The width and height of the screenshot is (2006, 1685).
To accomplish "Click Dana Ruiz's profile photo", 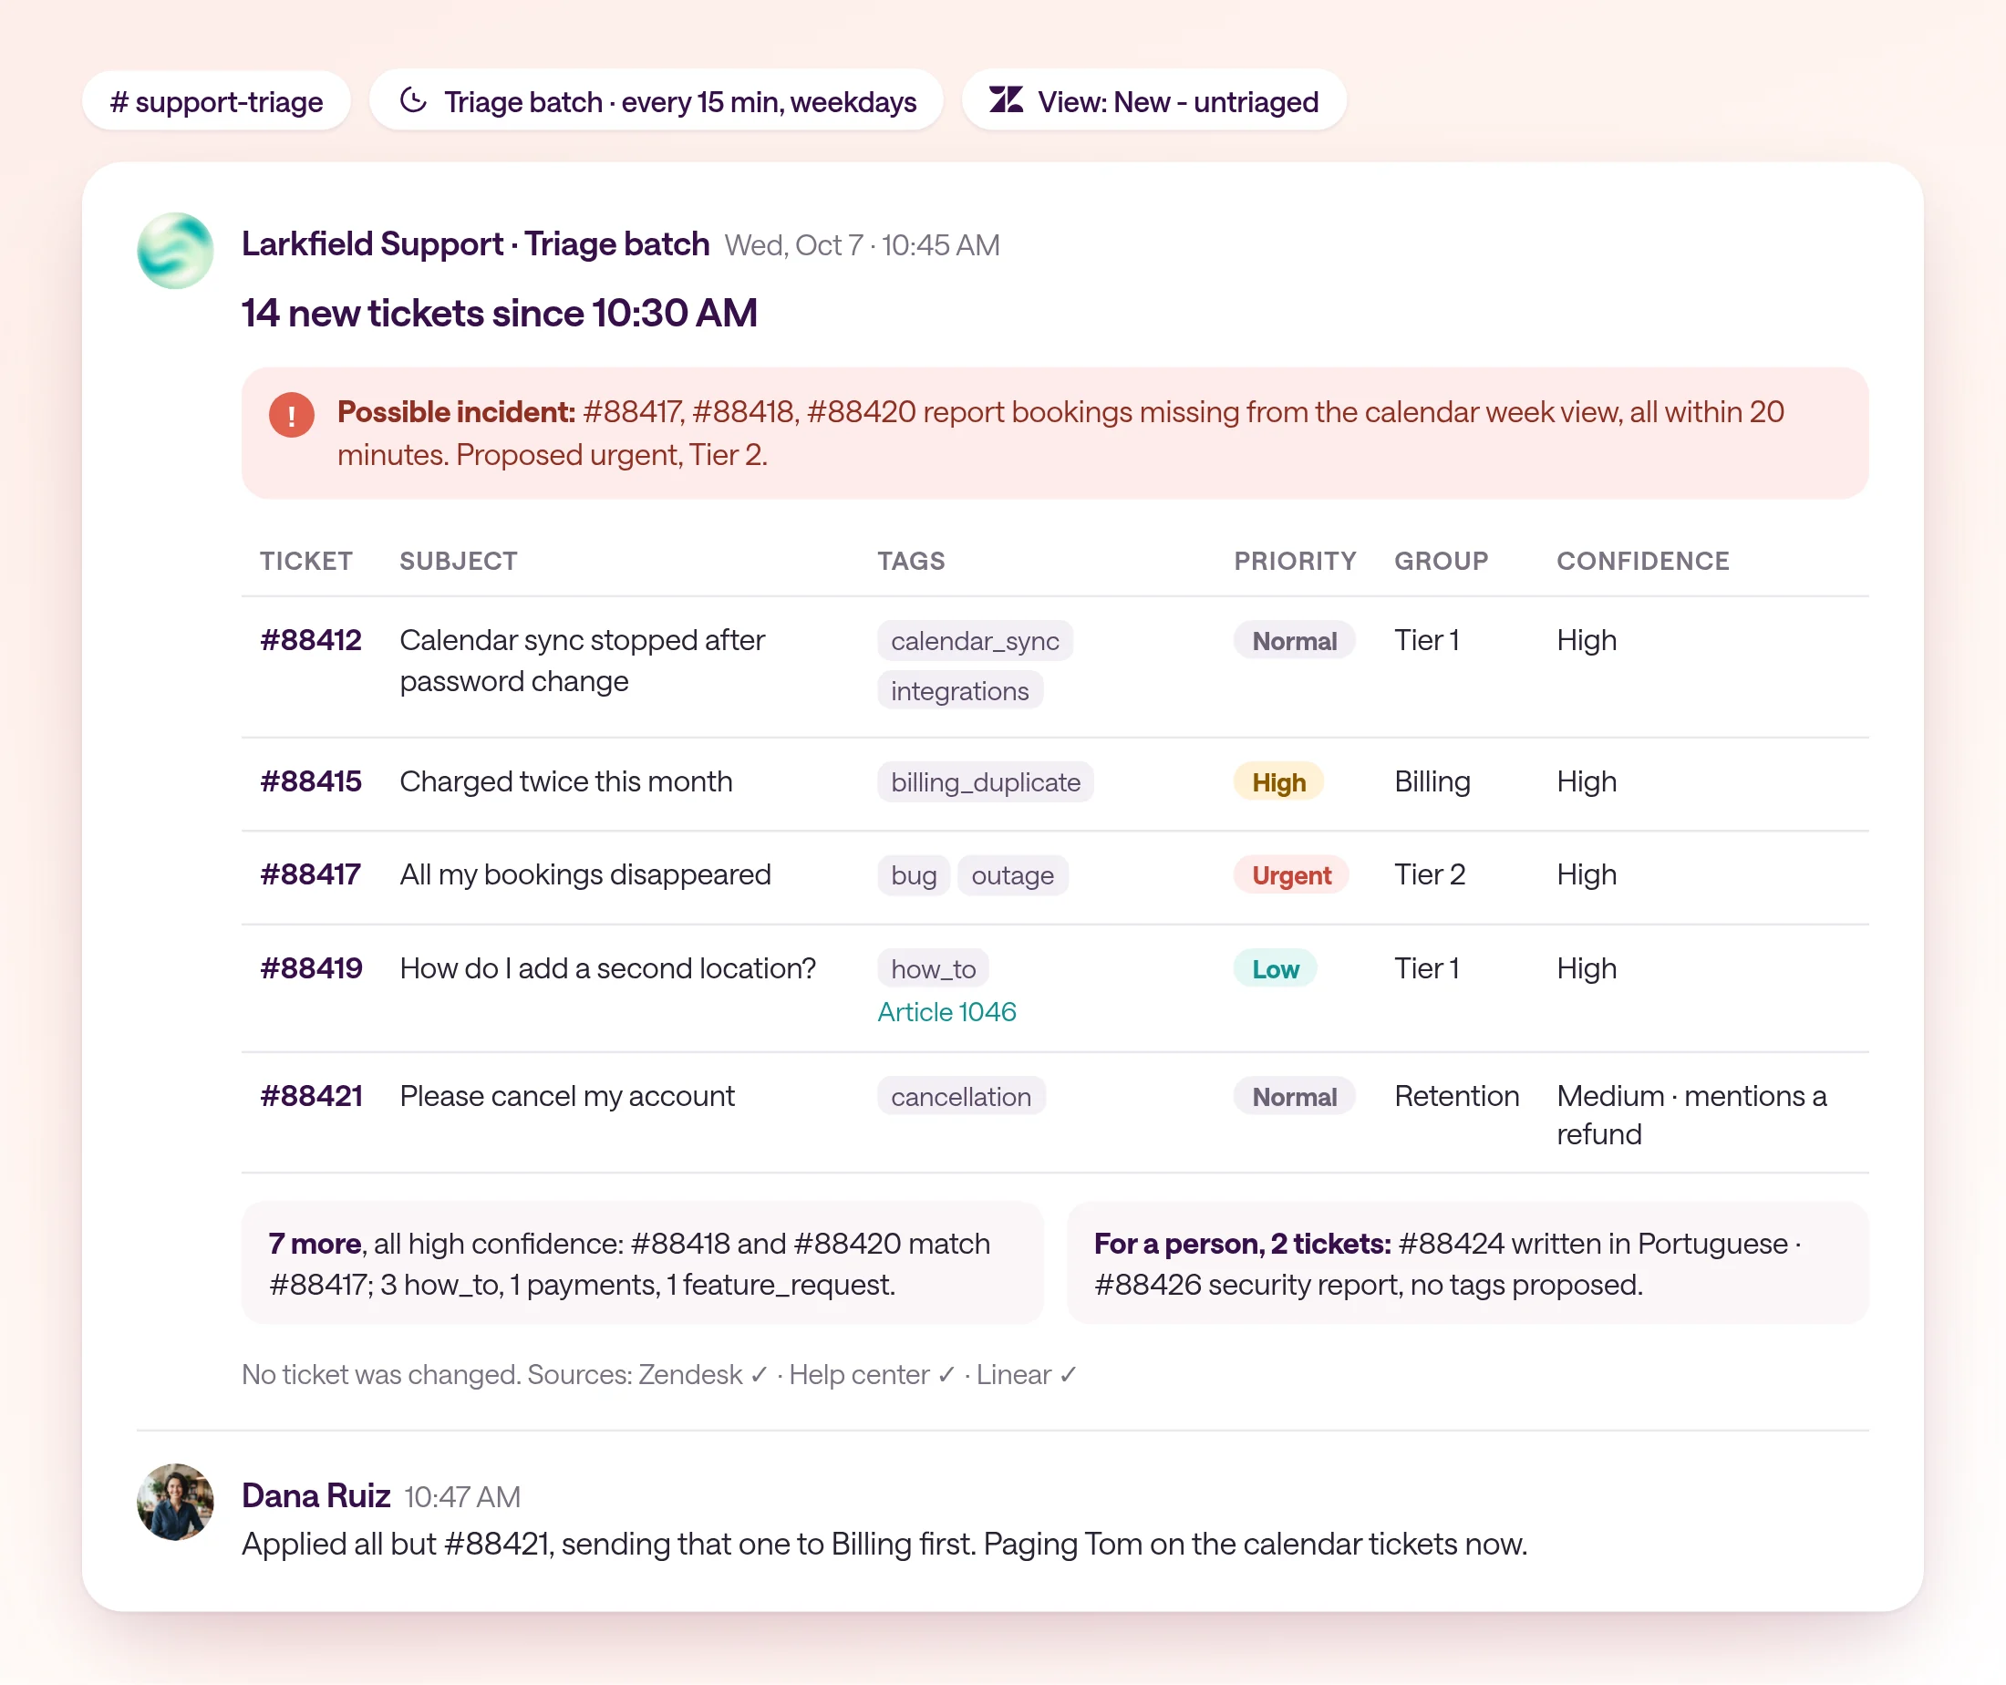I will 175,1502.
